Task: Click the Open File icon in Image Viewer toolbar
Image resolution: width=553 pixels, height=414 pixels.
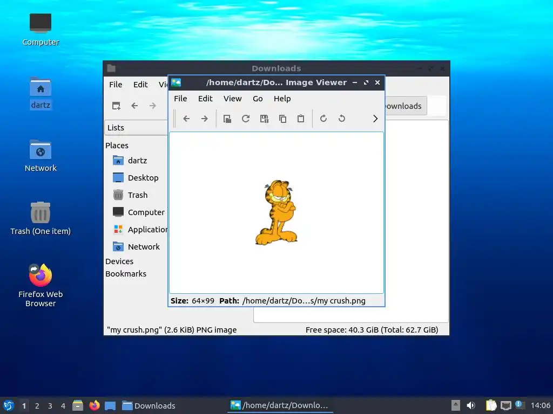Action: tap(227, 119)
